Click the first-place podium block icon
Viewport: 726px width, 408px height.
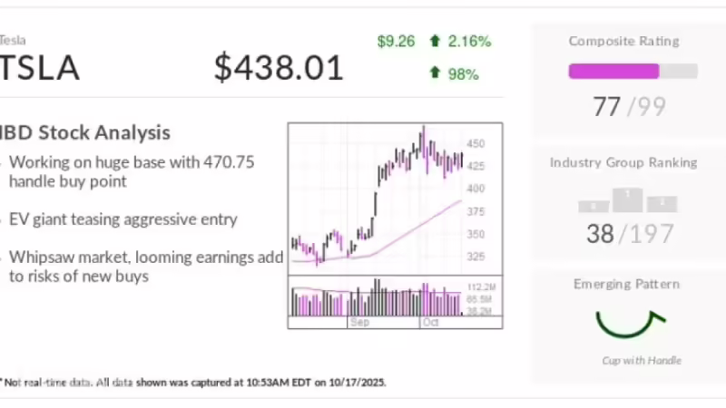(x=627, y=199)
